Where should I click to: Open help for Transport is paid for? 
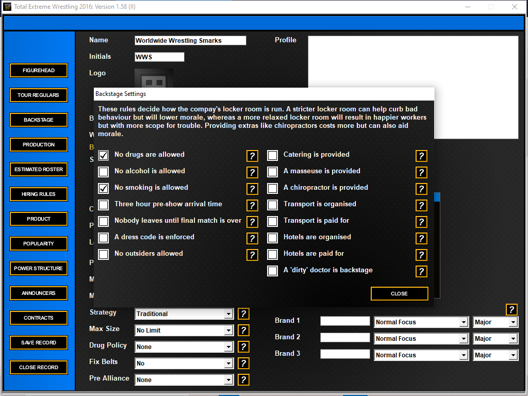click(421, 222)
